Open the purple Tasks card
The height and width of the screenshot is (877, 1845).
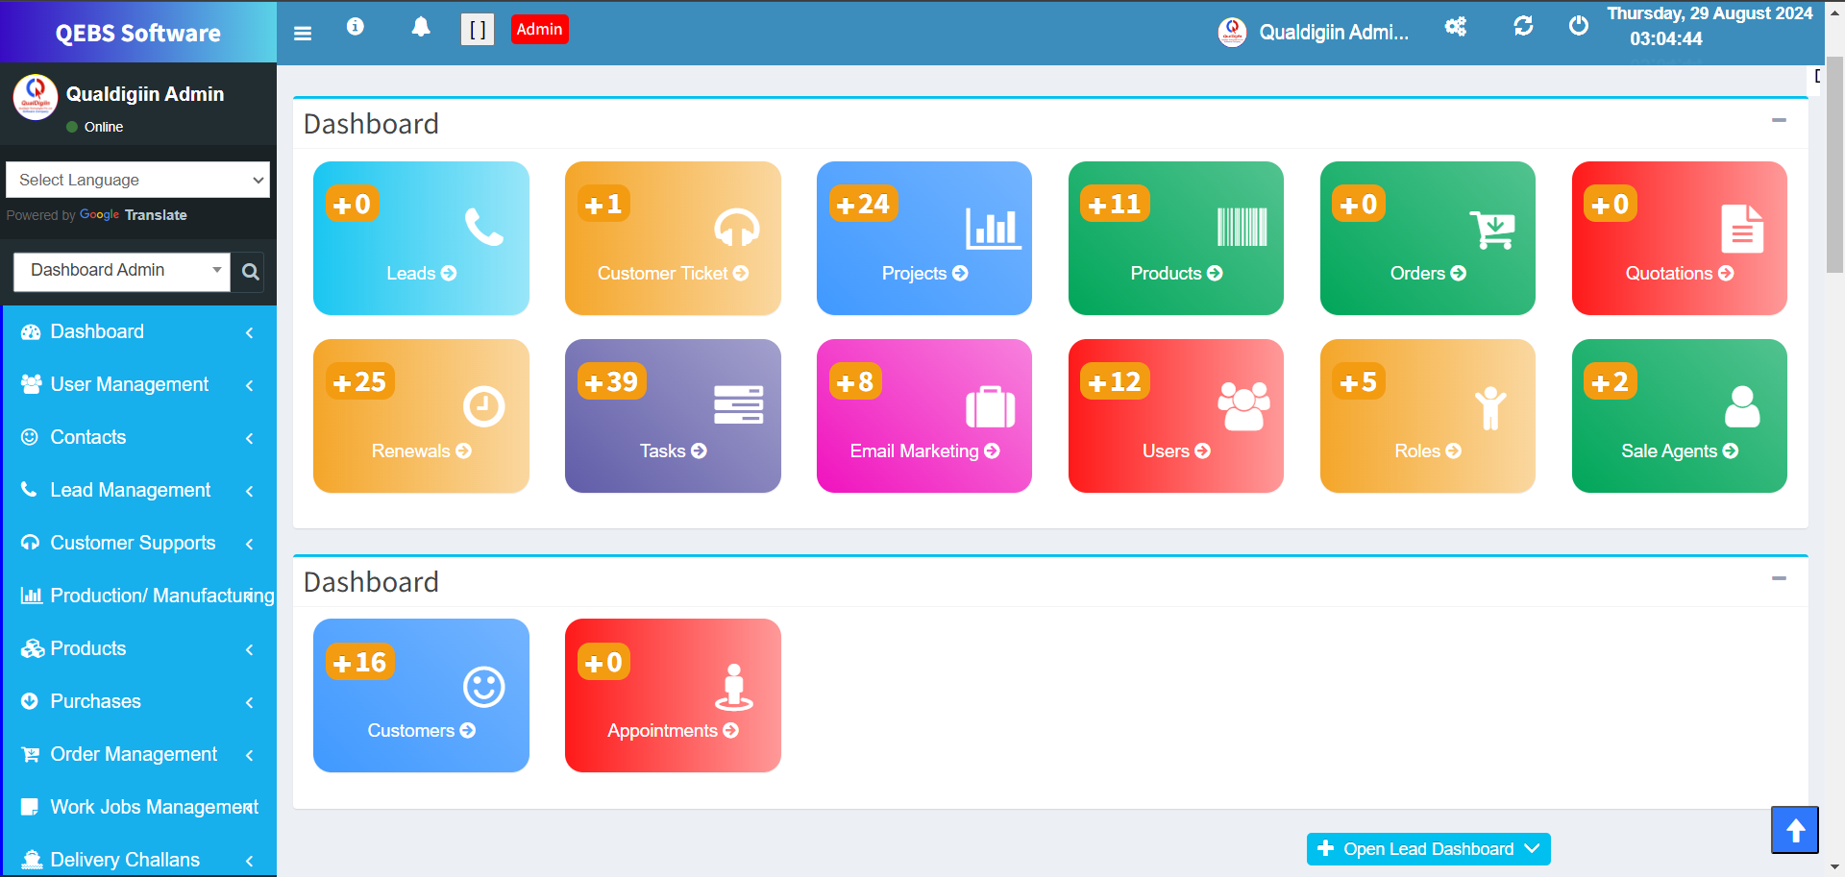pos(673,416)
